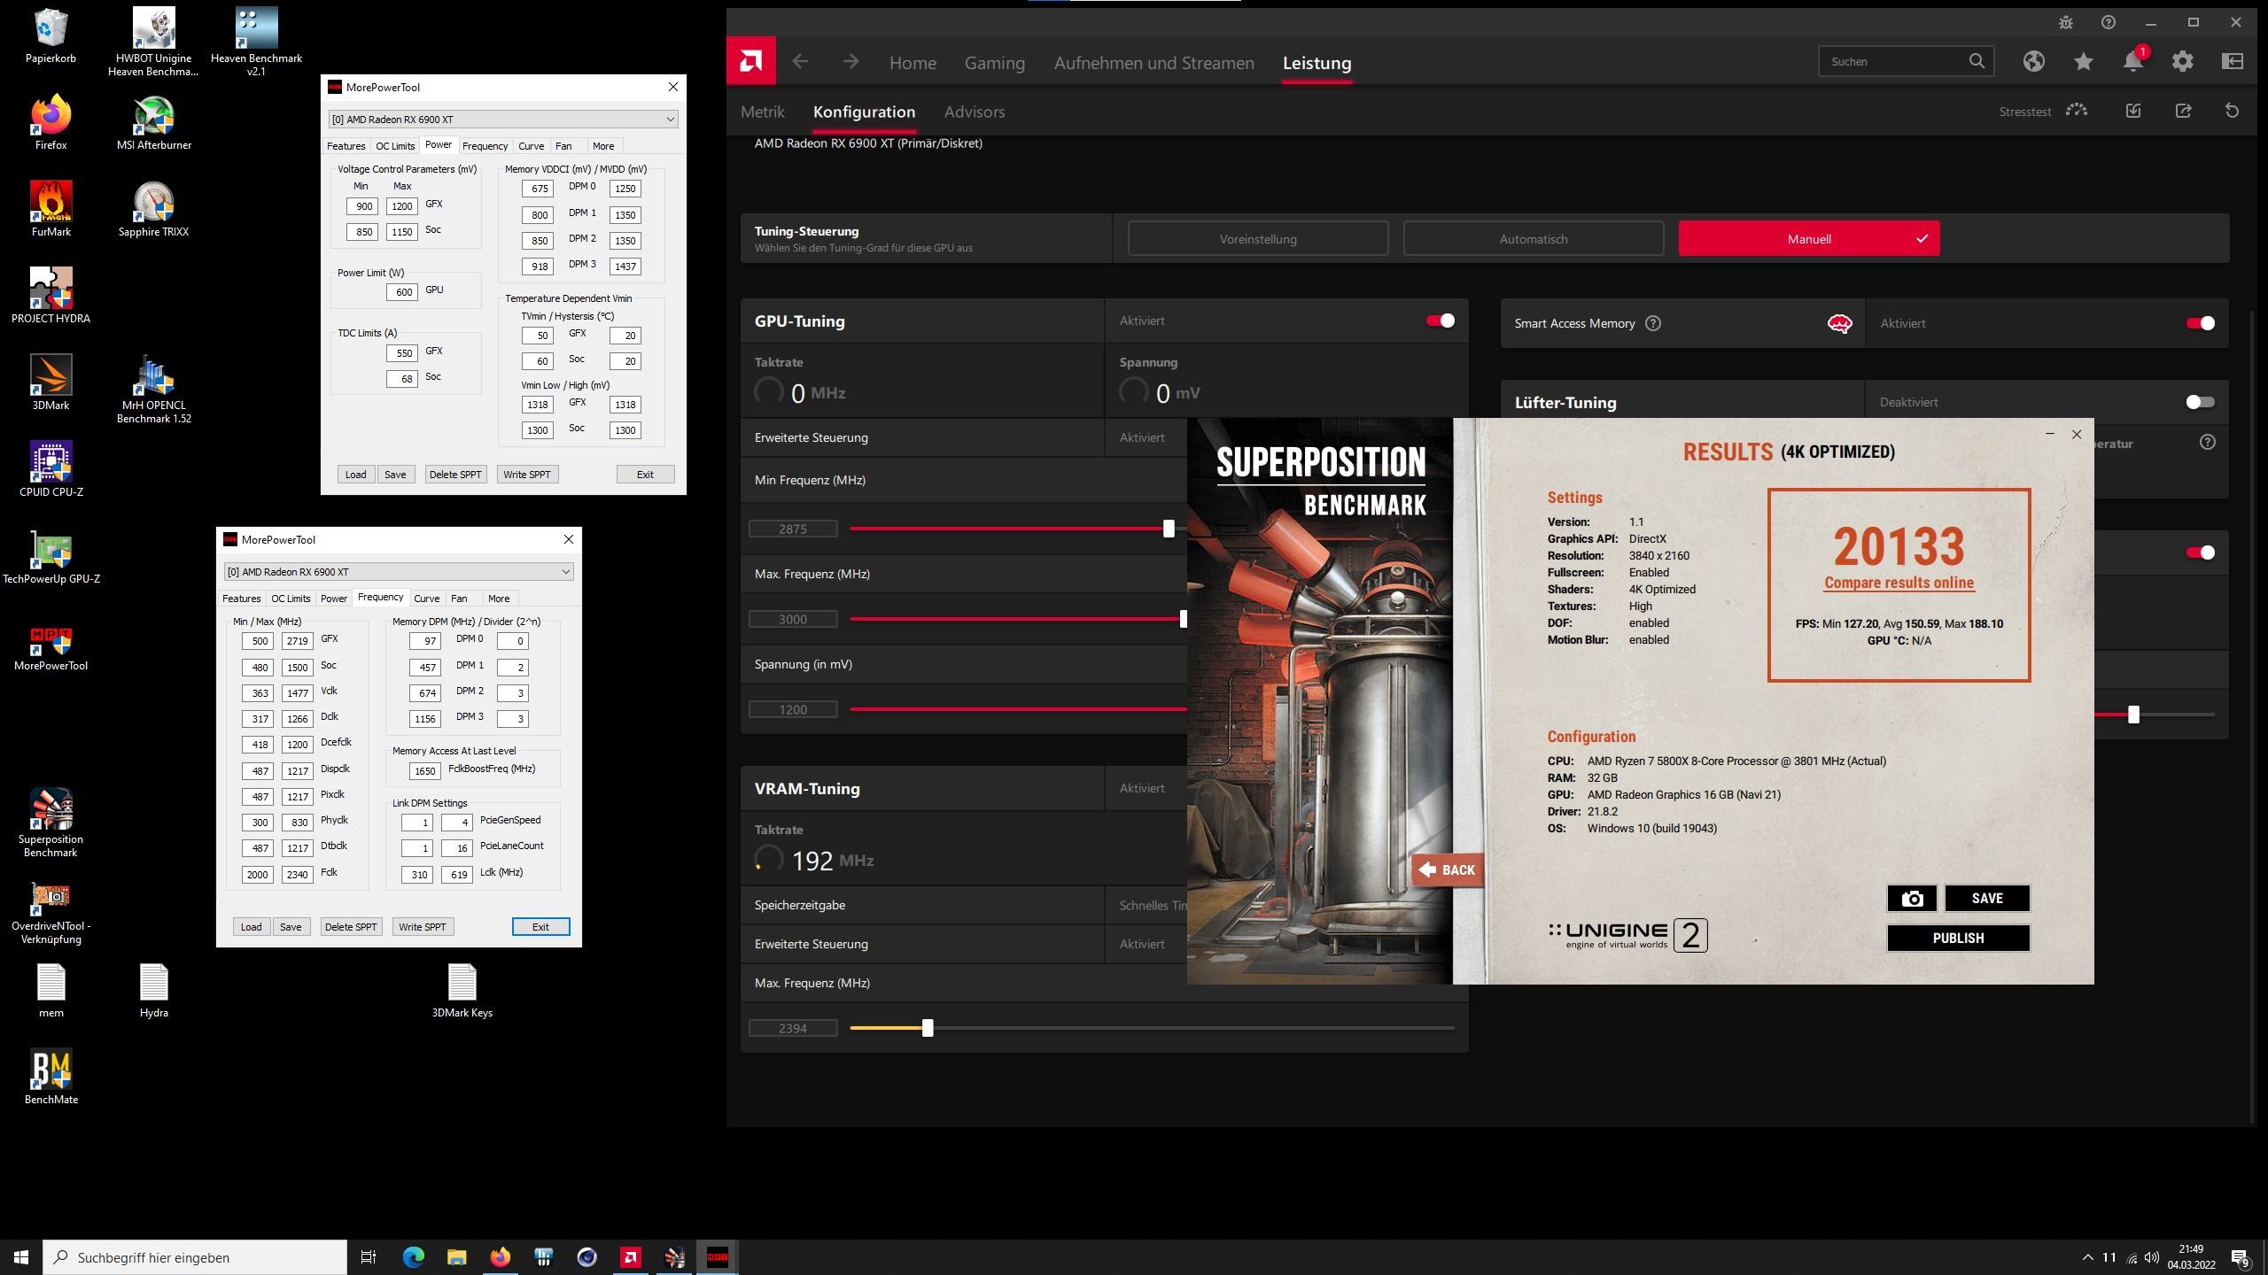Click BACK in Superposition Benchmark
Screen dimensions: 2268x1275
[x=1447, y=870]
